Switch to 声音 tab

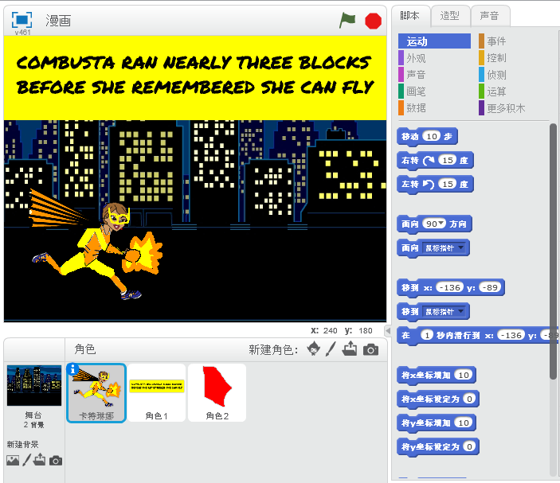[x=490, y=16]
